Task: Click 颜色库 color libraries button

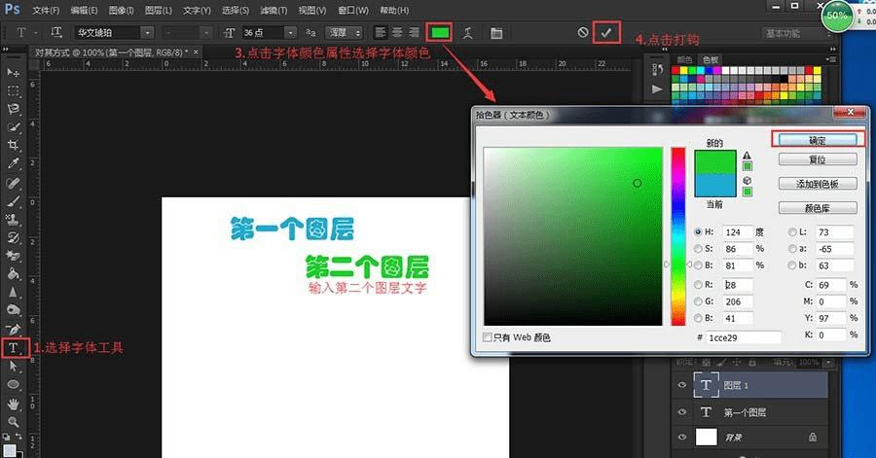Action: point(818,208)
